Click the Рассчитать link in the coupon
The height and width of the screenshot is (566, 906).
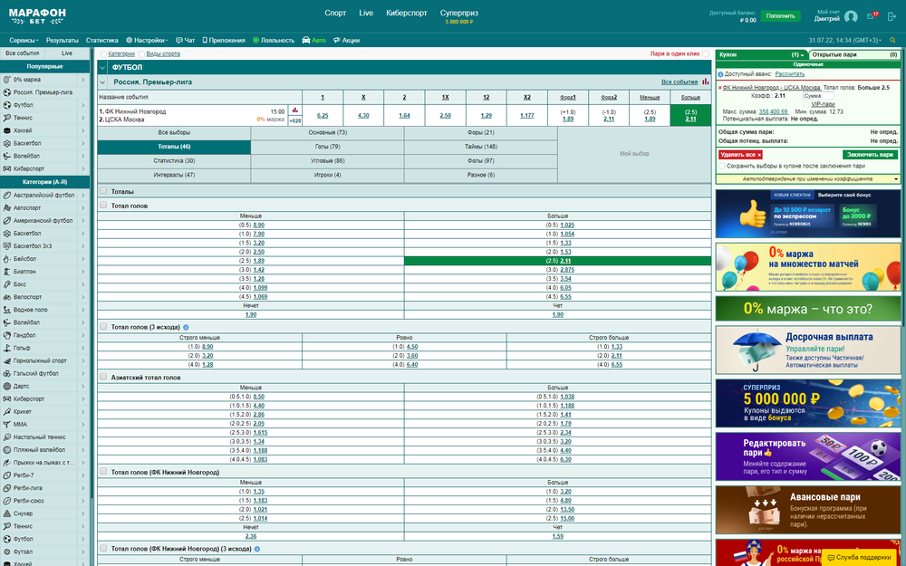pos(789,74)
